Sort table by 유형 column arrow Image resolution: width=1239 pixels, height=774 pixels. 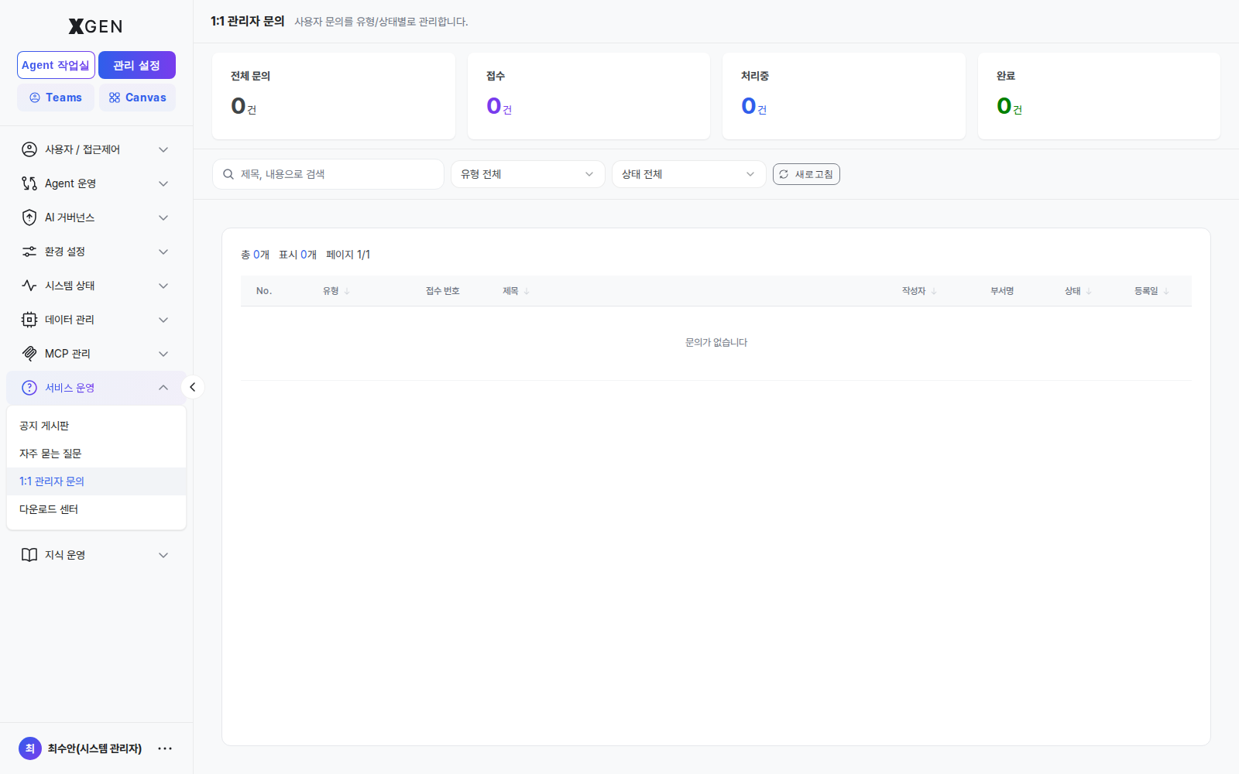347,292
